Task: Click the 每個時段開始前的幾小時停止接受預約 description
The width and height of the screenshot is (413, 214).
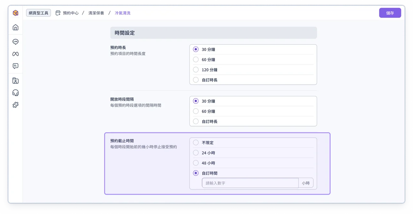Action: click(x=144, y=147)
